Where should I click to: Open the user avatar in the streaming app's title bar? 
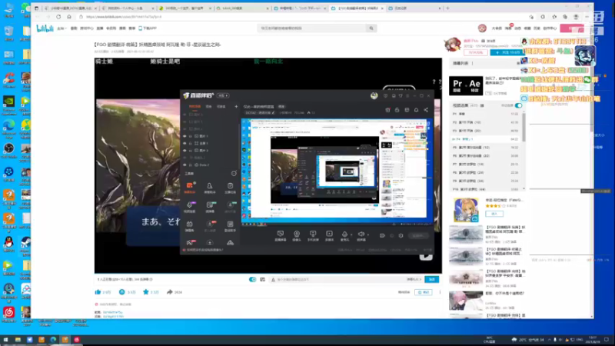tap(374, 95)
